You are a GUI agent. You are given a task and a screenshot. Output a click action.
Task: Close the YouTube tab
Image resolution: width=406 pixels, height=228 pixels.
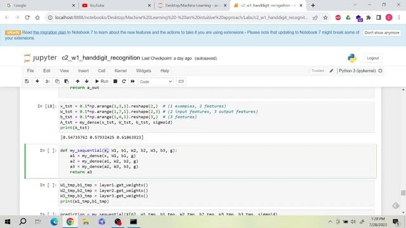pyautogui.click(x=149, y=6)
